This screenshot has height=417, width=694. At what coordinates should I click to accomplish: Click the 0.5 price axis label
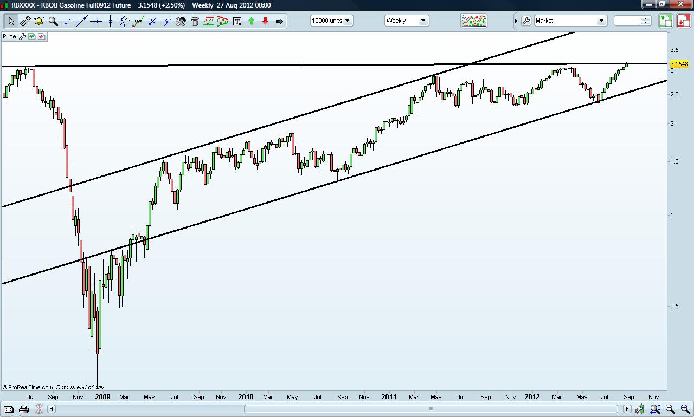tap(675, 306)
